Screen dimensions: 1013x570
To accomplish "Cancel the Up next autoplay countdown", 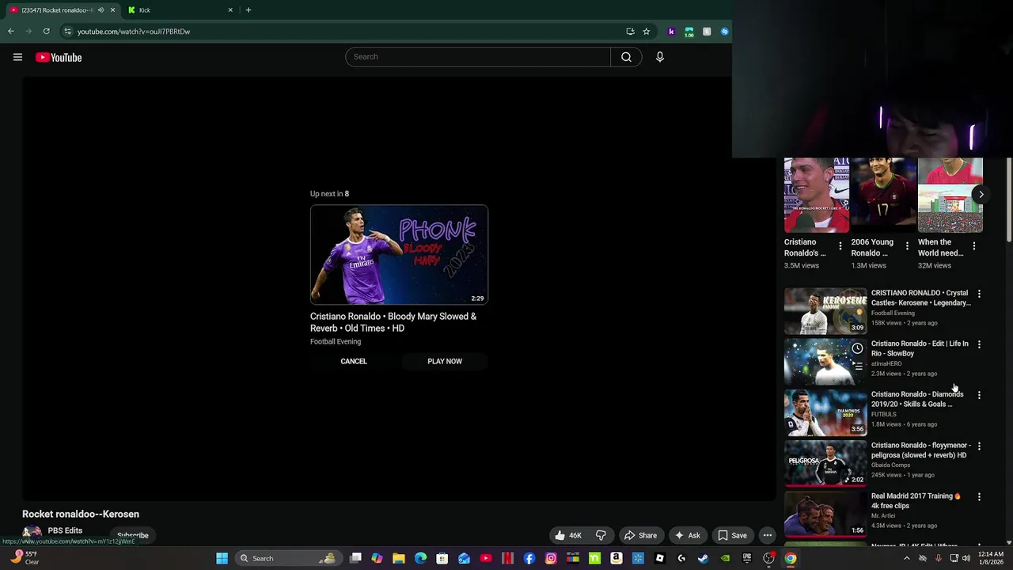I will (x=354, y=361).
